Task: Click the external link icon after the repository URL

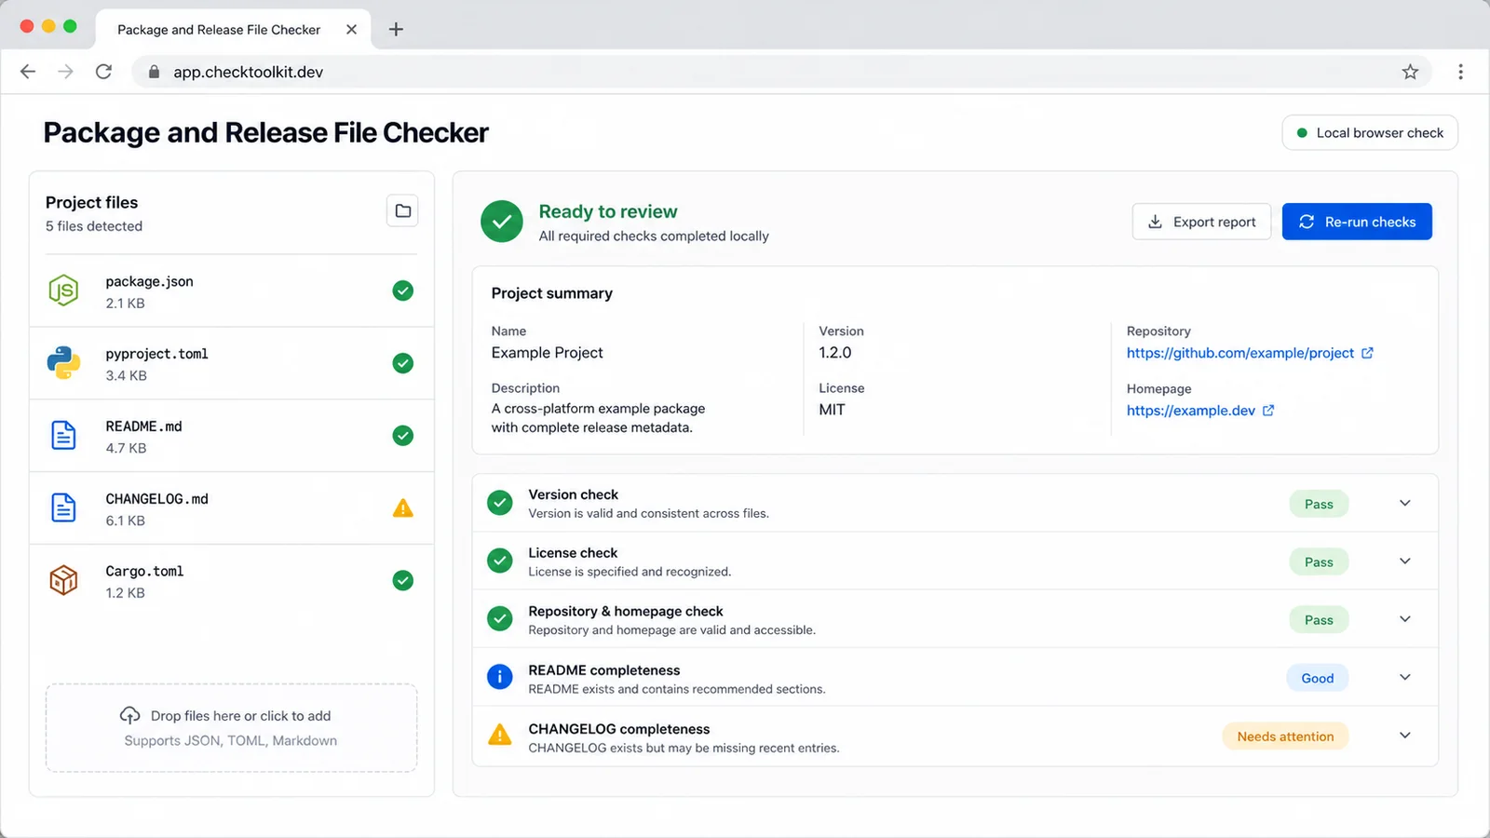Action: pos(1367,353)
